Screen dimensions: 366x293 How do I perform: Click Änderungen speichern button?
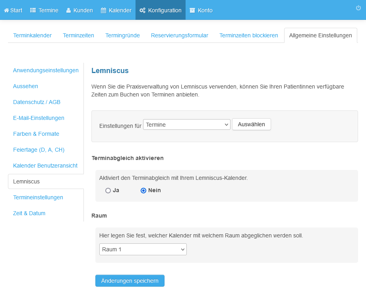coord(130,281)
